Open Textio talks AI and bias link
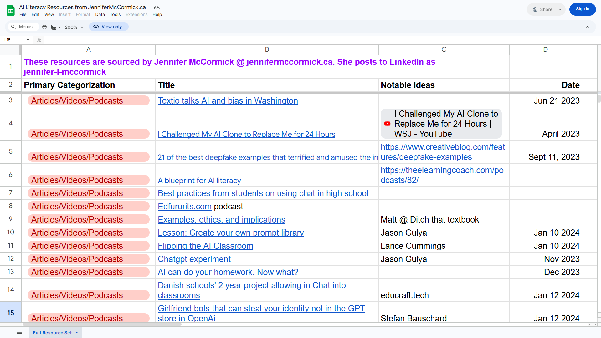Image resolution: width=601 pixels, height=338 pixels. (228, 100)
